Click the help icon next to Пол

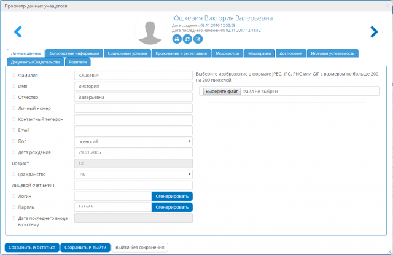pos(14,141)
